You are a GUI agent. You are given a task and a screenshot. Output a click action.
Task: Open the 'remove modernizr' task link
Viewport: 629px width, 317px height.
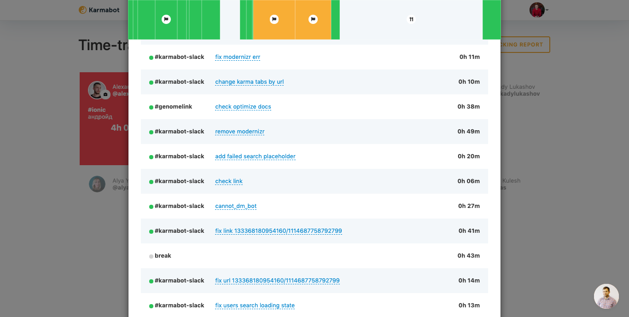point(240,132)
